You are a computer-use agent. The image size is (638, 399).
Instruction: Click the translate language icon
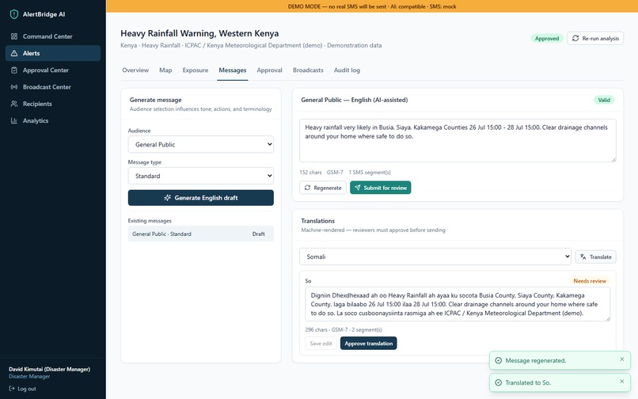pyautogui.click(x=583, y=257)
